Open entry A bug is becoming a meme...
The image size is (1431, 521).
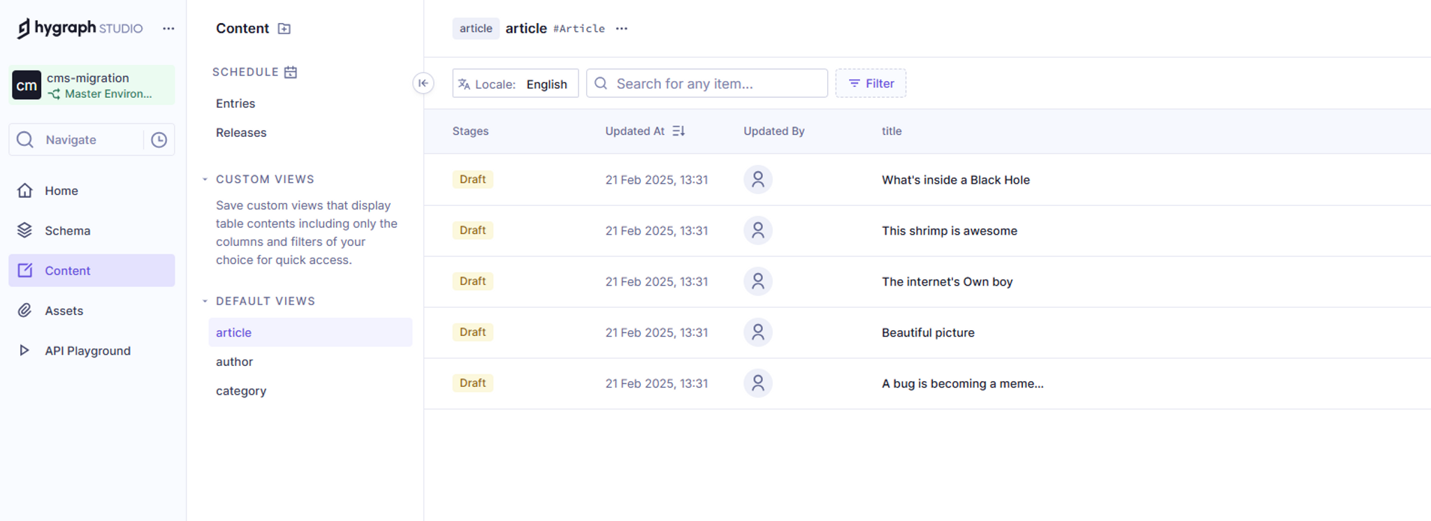963,383
